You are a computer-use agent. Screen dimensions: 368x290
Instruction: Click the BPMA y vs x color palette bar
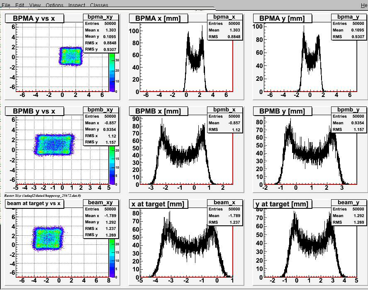tap(112, 72)
